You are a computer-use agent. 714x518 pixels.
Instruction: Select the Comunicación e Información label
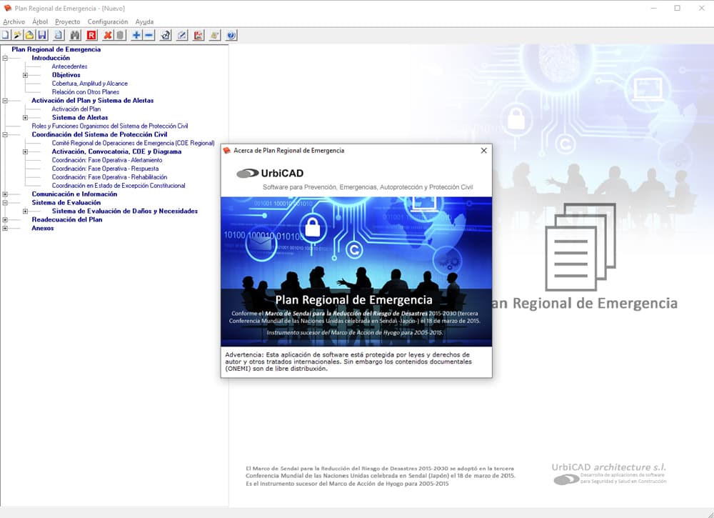[x=74, y=194]
